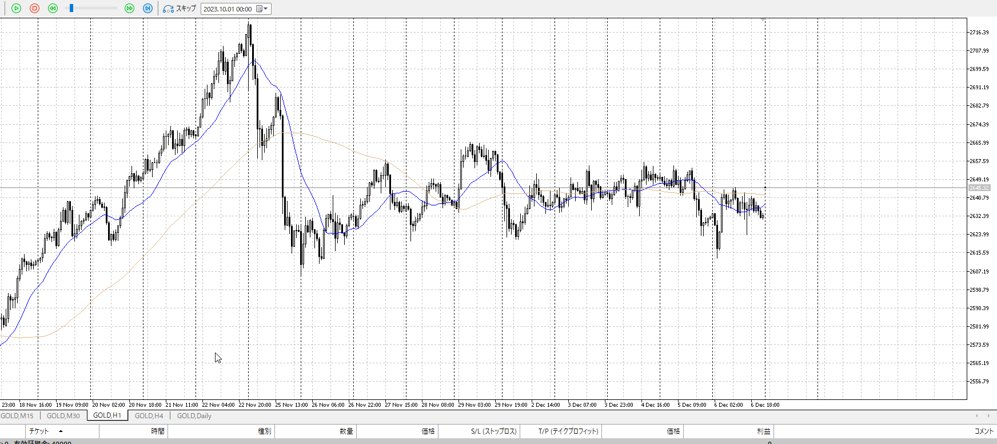Select the GOLD,H4 chart tab

click(149, 416)
